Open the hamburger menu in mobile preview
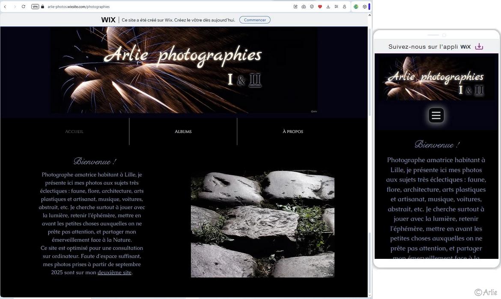 coord(436,115)
